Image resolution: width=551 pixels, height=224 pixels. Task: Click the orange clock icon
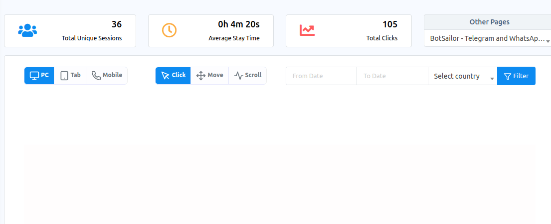[x=169, y=30]
